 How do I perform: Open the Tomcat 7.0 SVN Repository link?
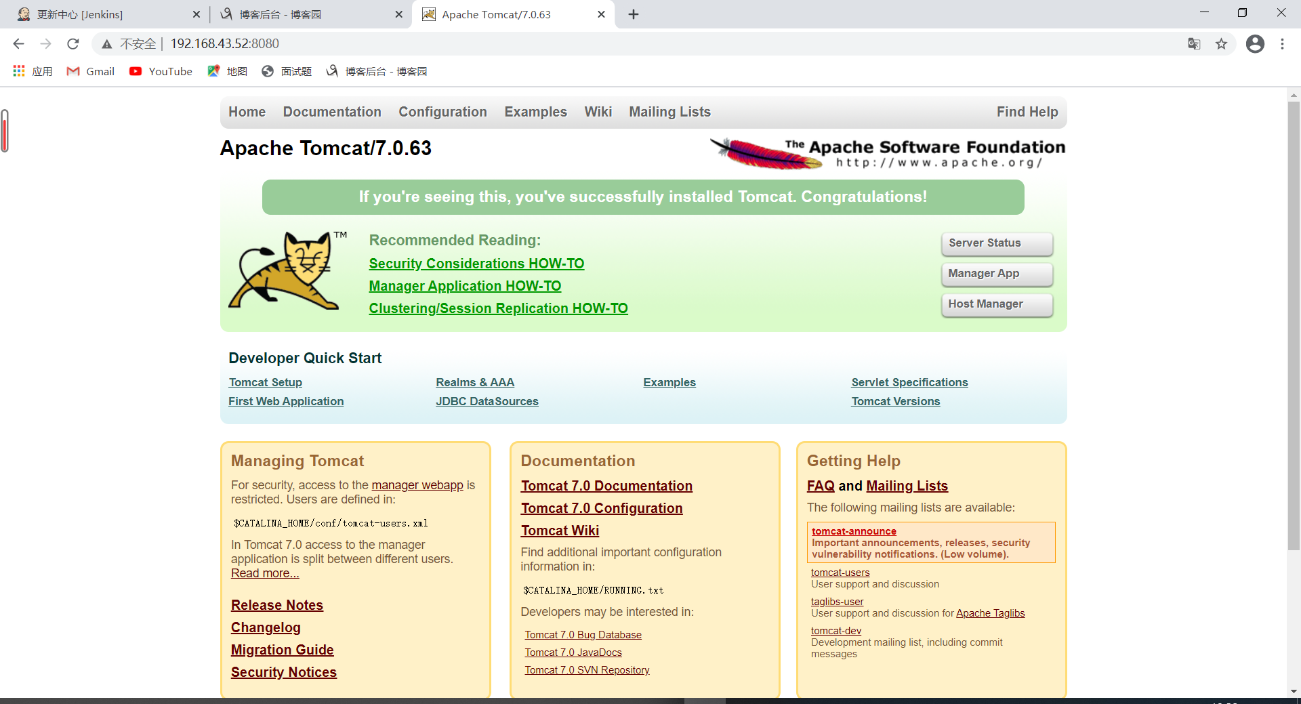(587, 670)
